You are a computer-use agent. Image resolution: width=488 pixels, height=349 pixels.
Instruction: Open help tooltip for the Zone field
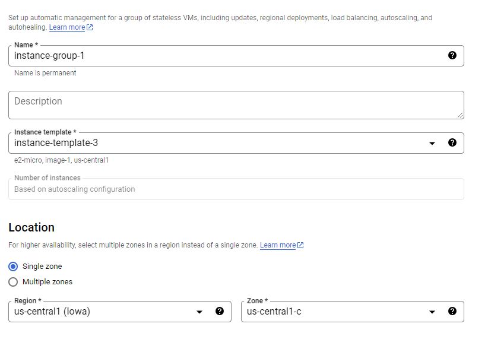[452, 311]
